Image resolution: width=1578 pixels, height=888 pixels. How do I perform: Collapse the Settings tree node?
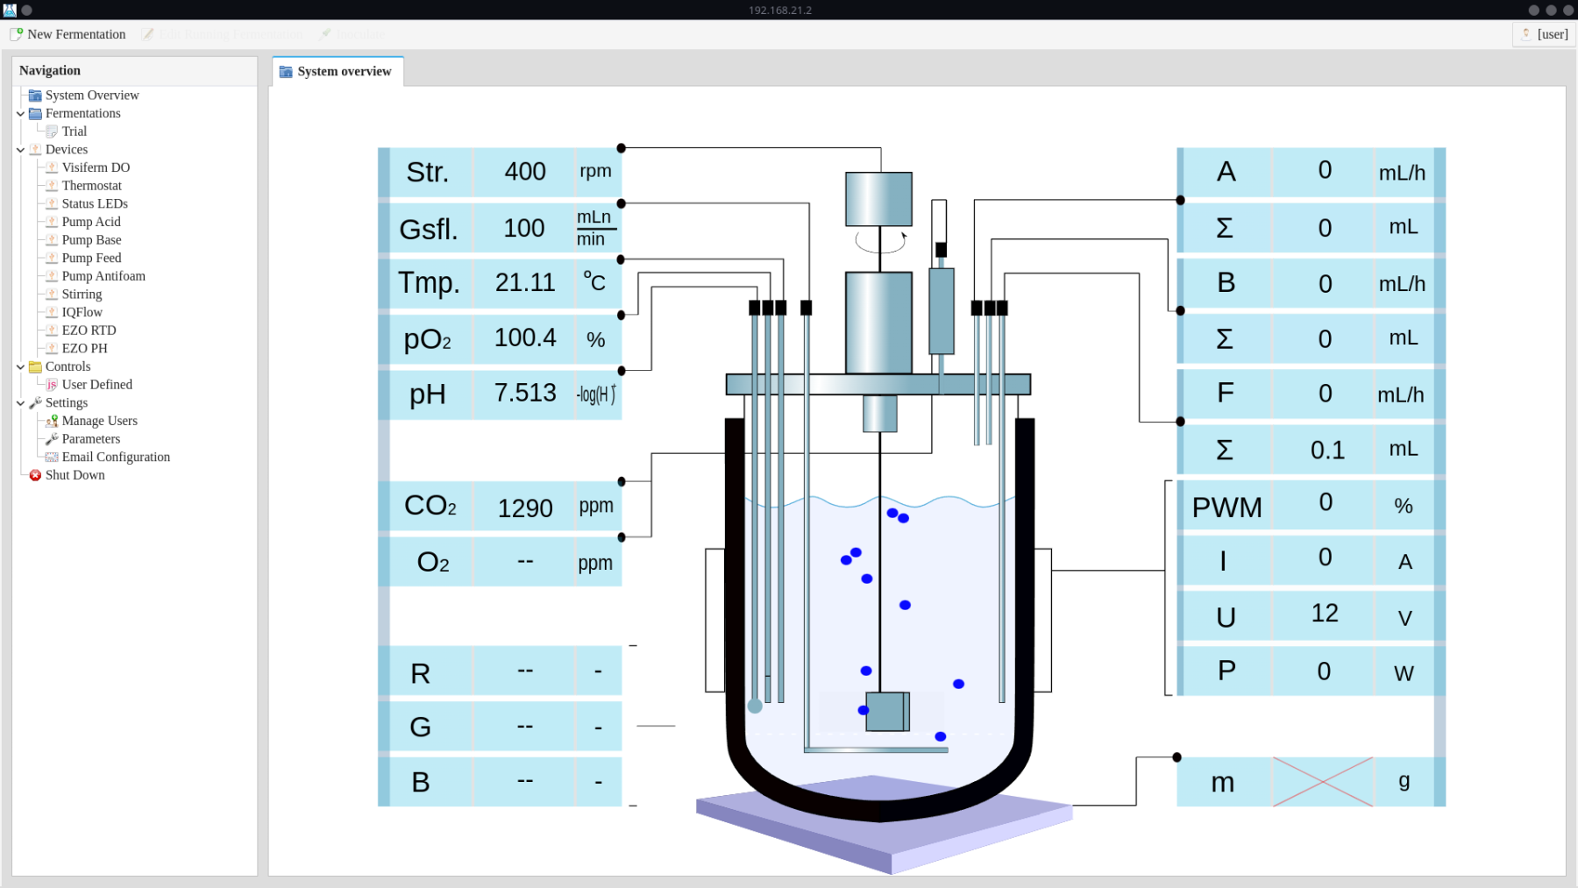point(20,403)
